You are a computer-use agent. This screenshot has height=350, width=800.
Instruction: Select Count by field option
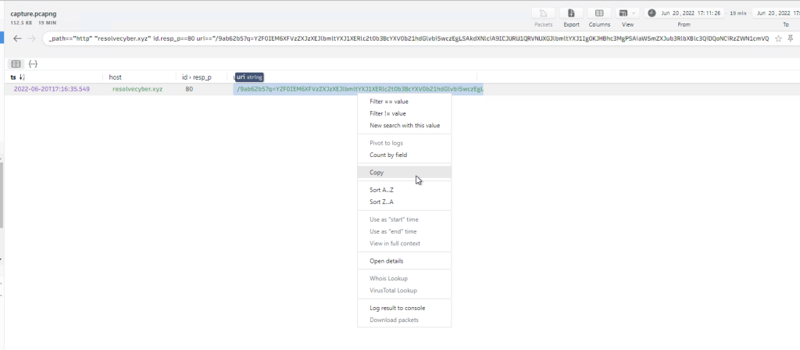point(388,155)
